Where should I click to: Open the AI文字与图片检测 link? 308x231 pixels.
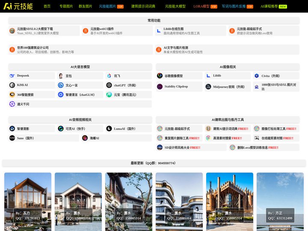(x=227, y=50)
